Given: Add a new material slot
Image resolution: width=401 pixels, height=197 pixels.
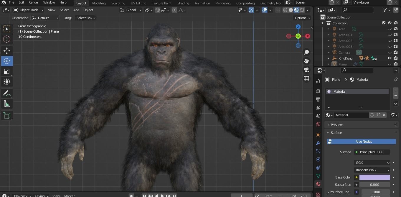Looking at the screenshot, I should pos(396,90).
